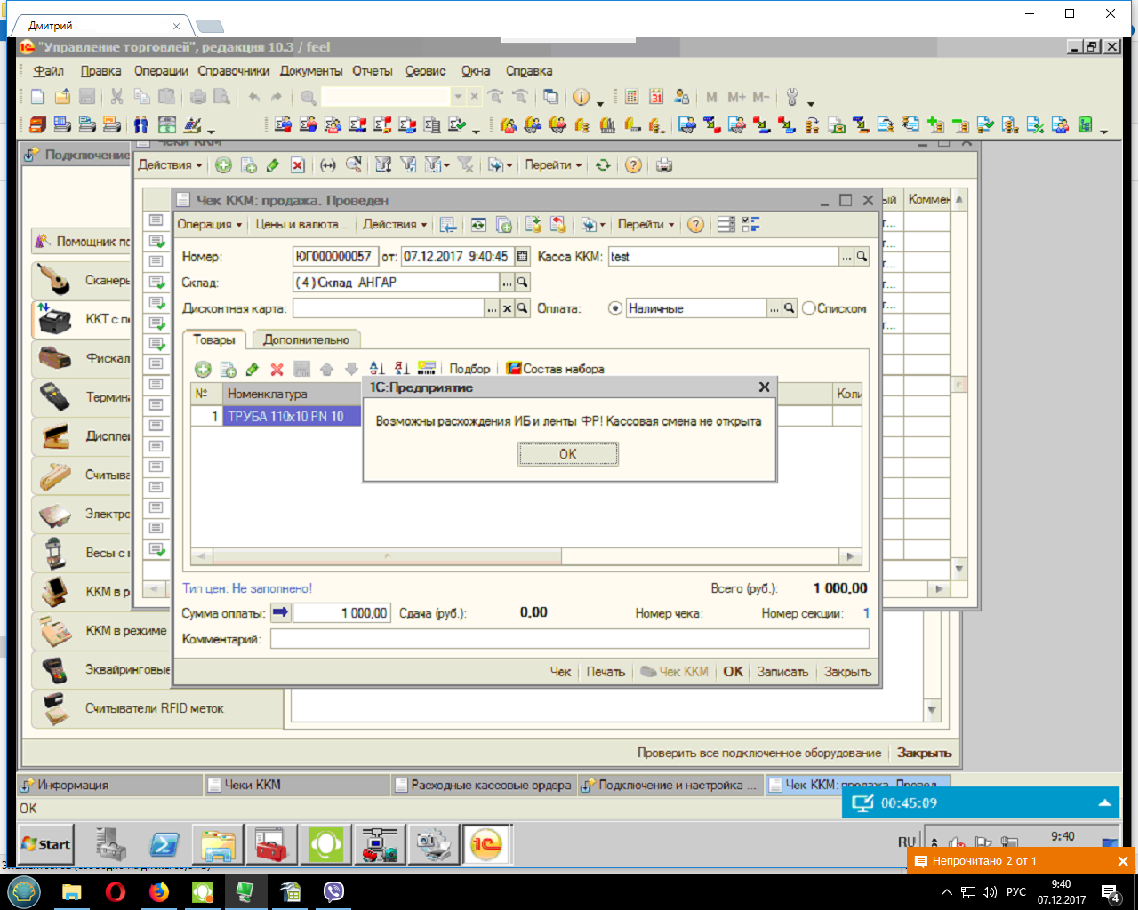Open the Документы menu

pos(311,71)
